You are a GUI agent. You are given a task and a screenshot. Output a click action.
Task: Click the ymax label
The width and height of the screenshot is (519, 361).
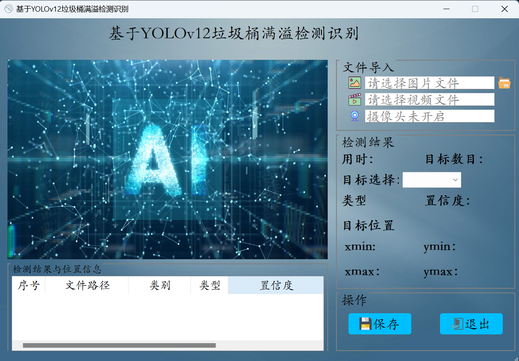click(441, 272)
